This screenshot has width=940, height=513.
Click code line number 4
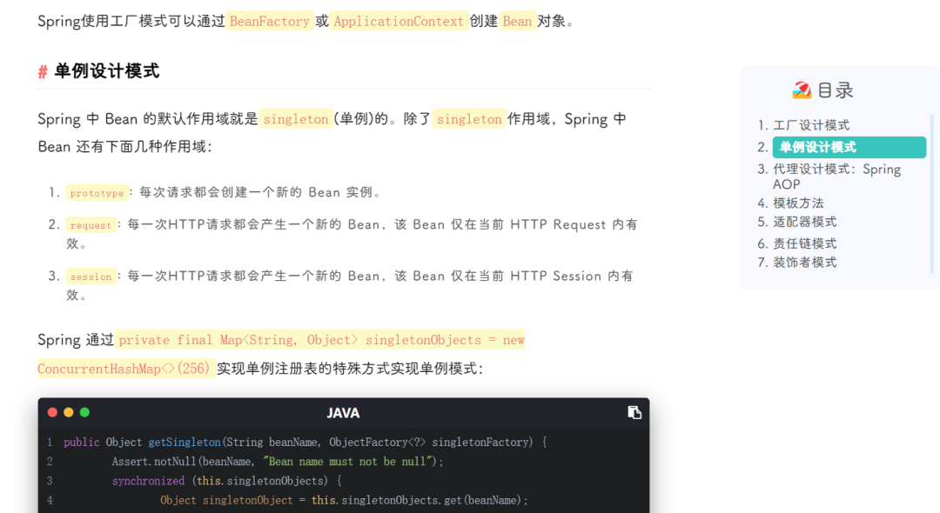point(50,500)
